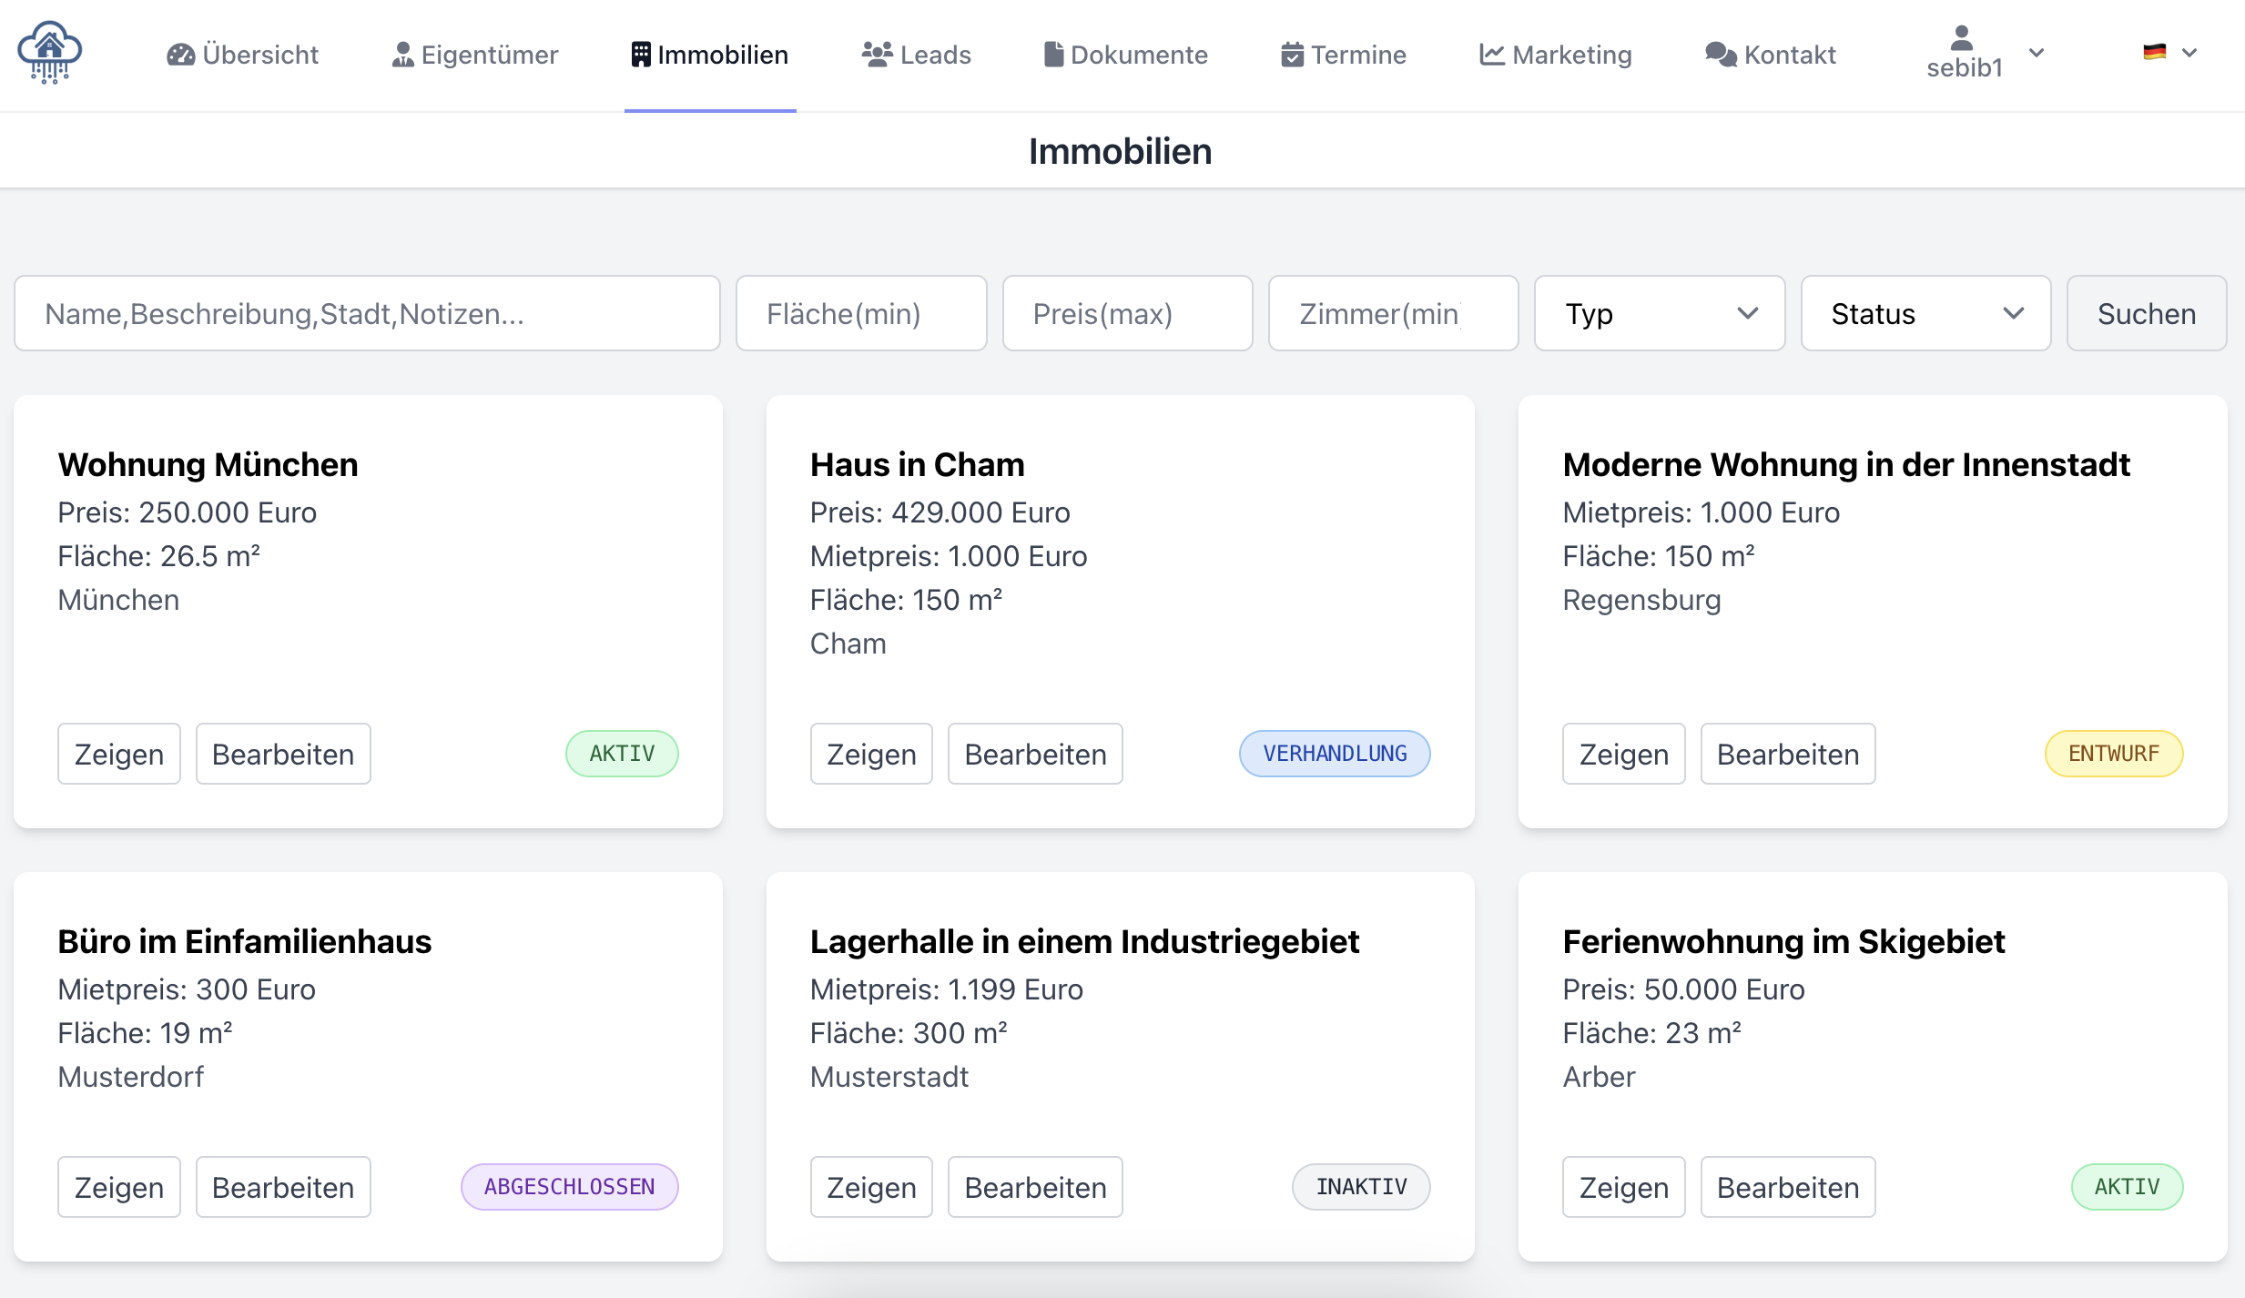
Task: Click the 'Regensburg' city text
Action: [1641, 600]
